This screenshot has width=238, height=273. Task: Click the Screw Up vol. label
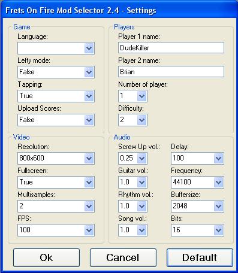coord(139,147)
